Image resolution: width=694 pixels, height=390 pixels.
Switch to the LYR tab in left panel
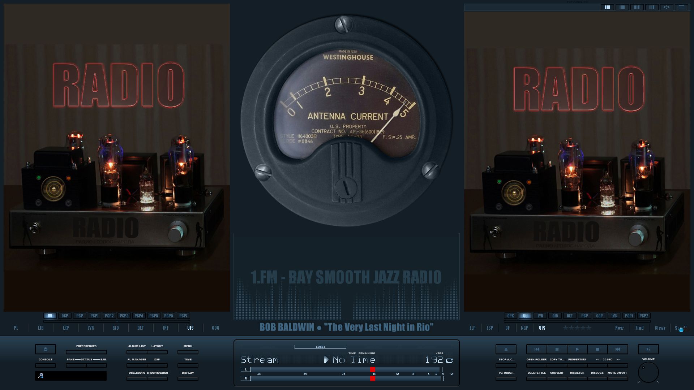click(90, 328)
